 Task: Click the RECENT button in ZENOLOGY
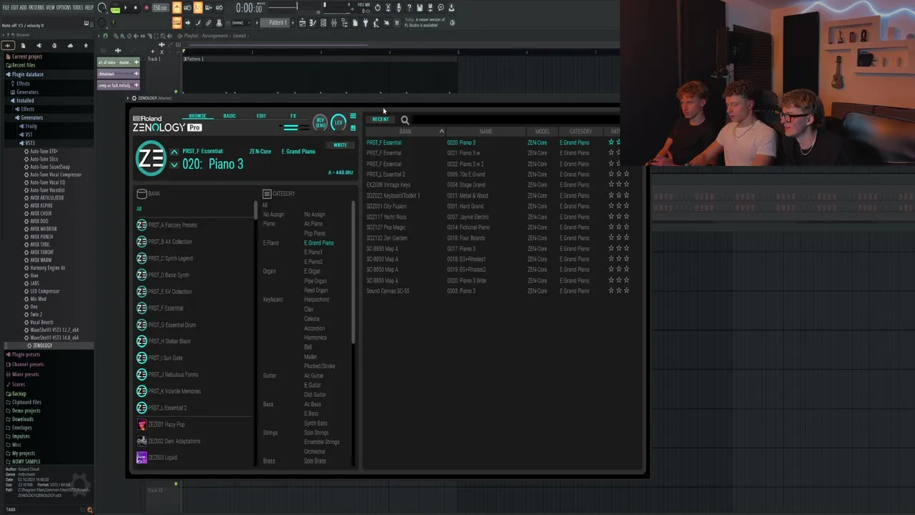click(x=380, y=119)
